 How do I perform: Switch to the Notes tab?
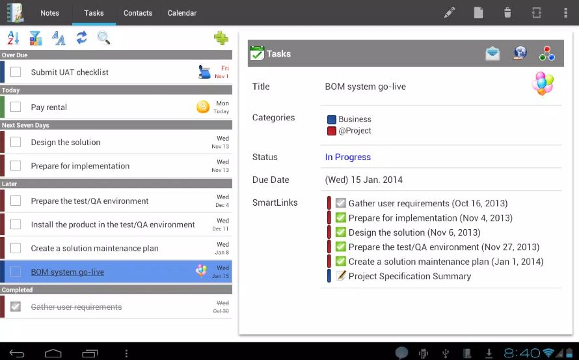coord(50,13)
